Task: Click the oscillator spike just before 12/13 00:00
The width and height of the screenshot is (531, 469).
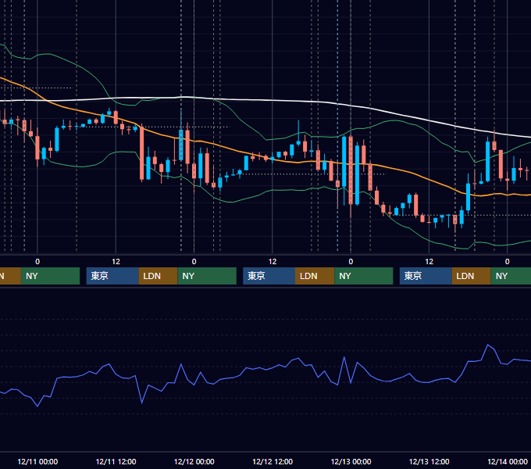Action: coord(344,357)
